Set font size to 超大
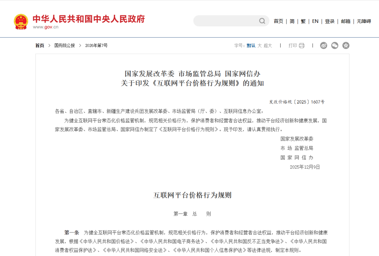Image resolution: width=379 pixels, height=256 pixels. pyautogui.click(x=268, y=46)
